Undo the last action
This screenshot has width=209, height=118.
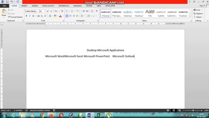click(x=12, y=2)
